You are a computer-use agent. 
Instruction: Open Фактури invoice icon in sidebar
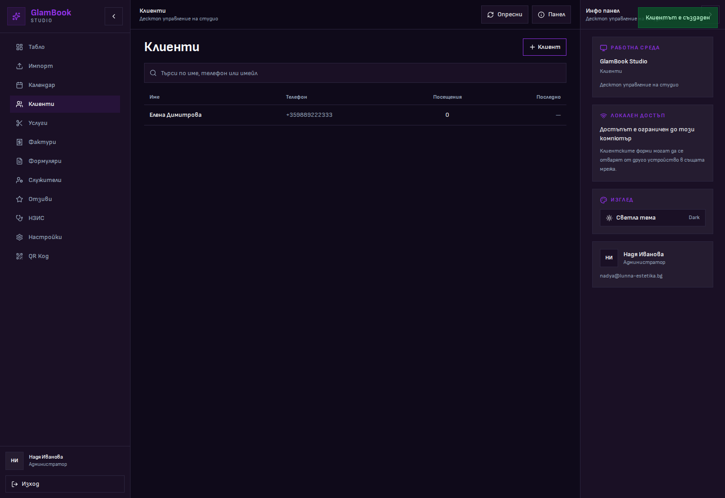pyautogui.click(x=19, y=142)
